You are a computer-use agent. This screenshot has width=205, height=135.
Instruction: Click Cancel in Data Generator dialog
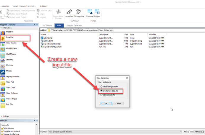click(x=118, y=103)
